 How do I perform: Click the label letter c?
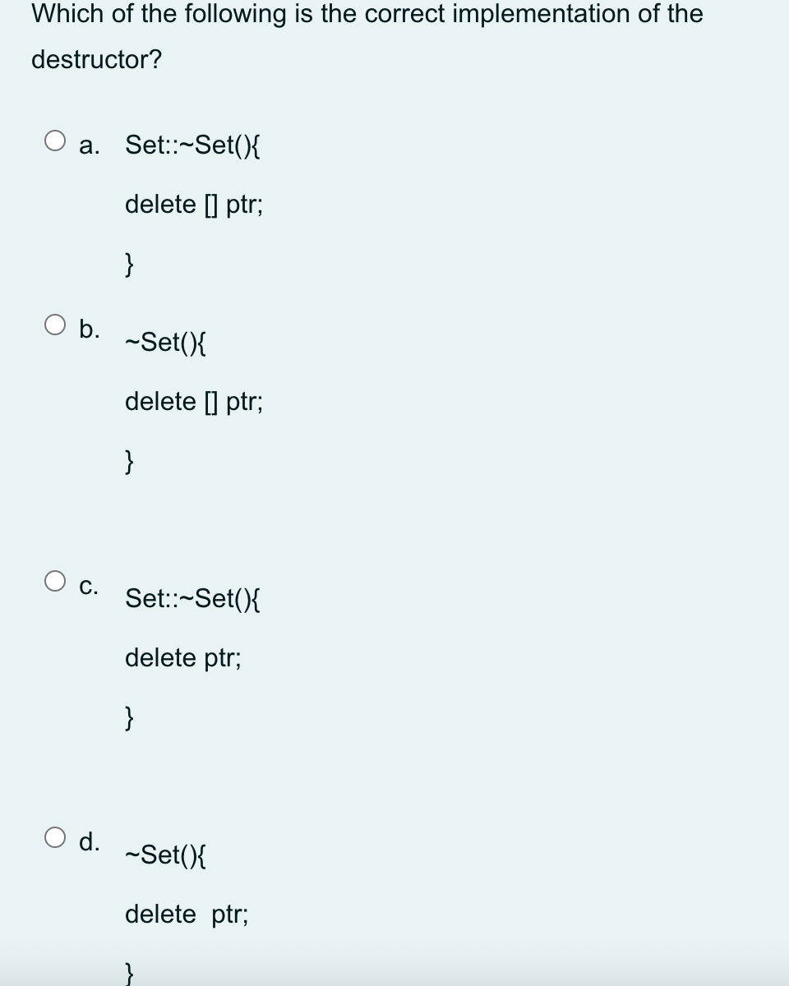coord(88,584)
